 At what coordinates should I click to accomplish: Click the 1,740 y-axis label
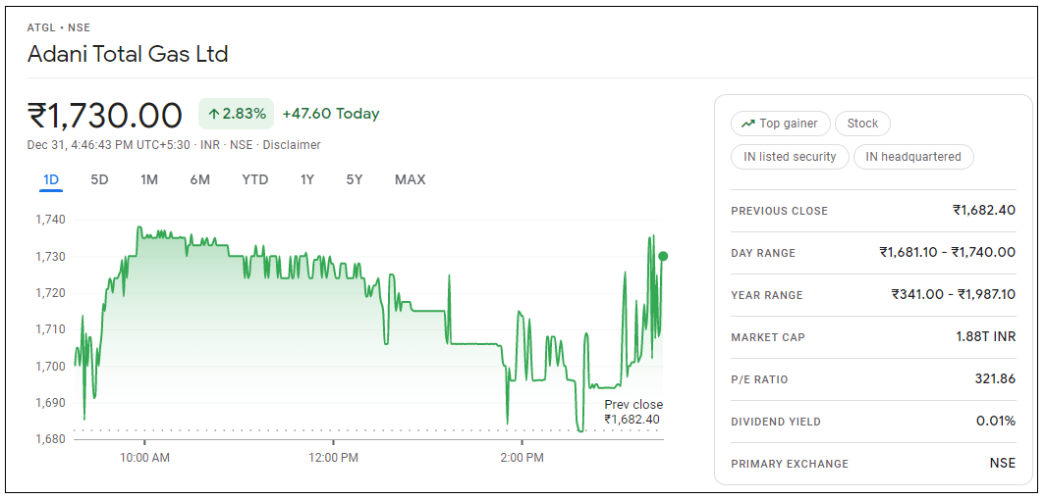click(x=49, y=220)
